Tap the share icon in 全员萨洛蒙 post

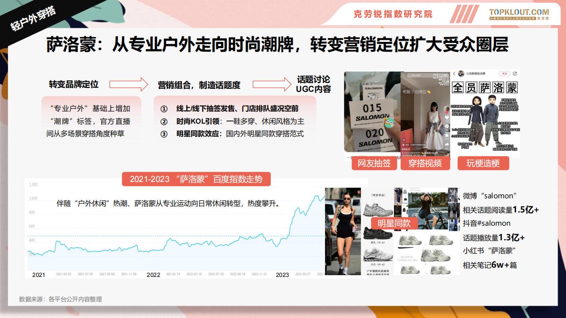[x=515, y=74]
